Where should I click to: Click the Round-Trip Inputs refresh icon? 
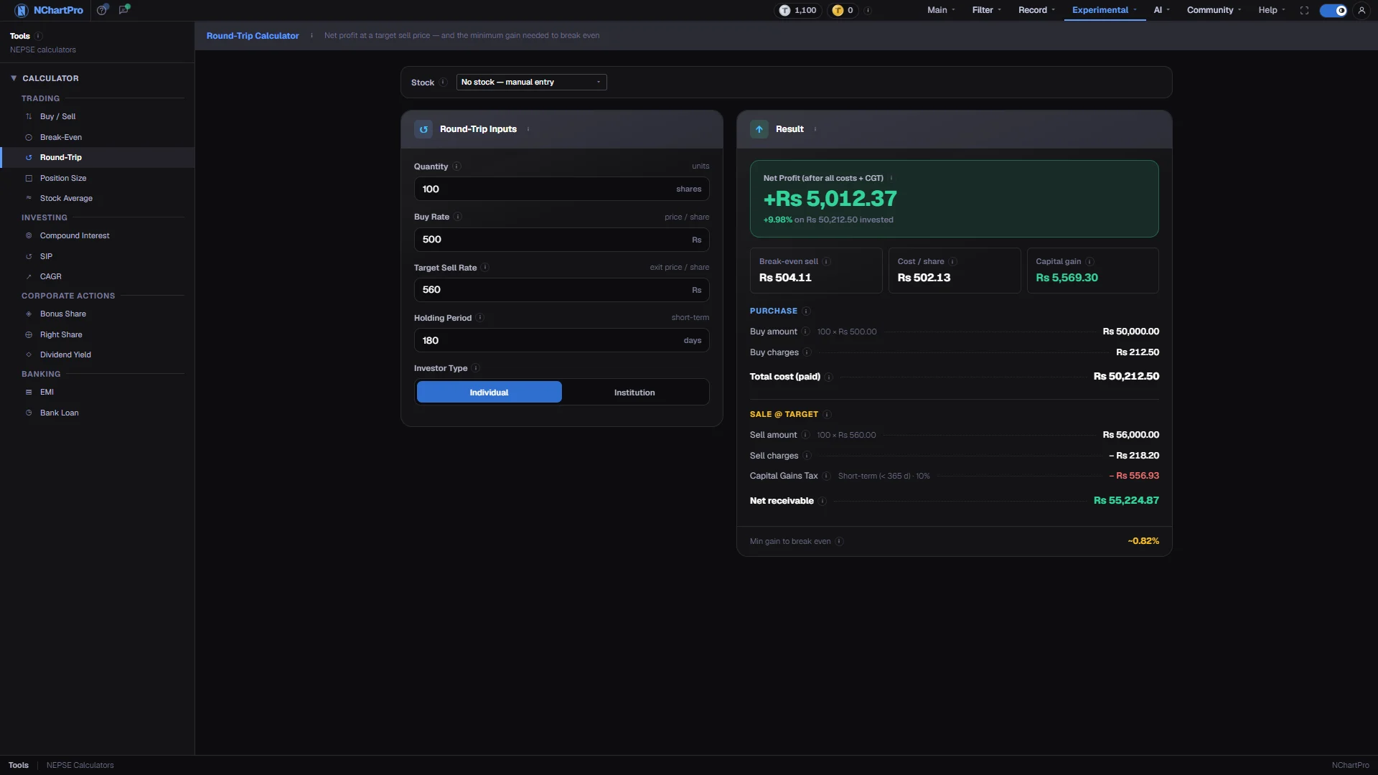(423, 129)
